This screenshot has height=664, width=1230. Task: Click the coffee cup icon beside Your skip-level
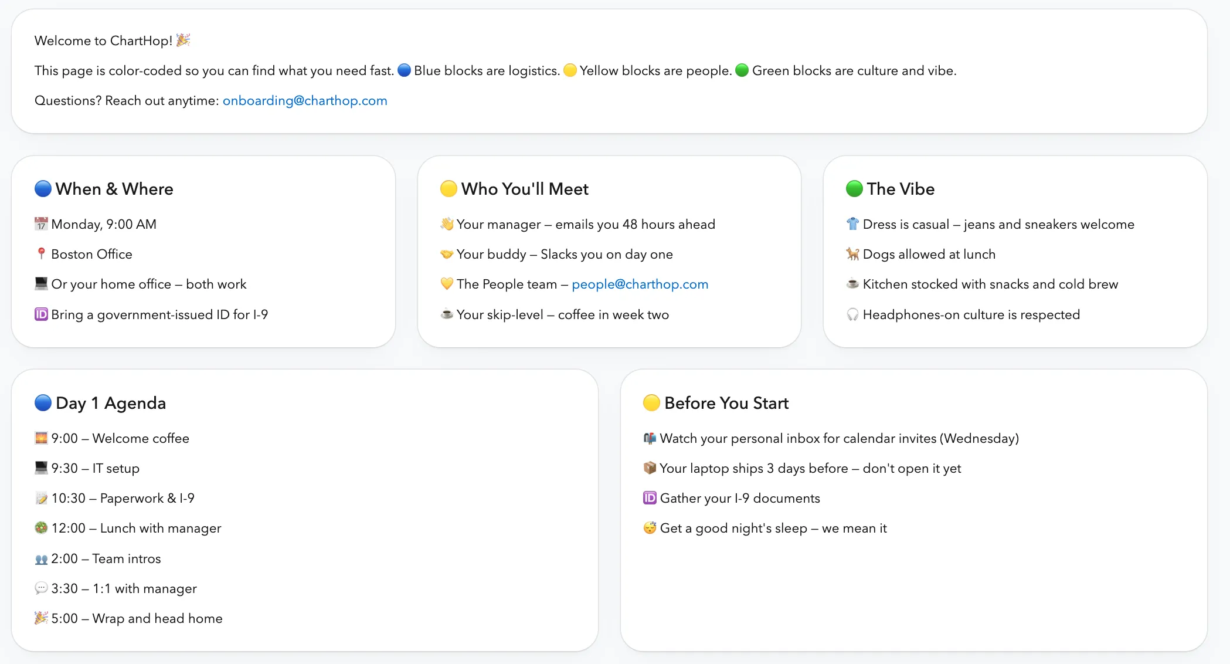click(447, 314)
